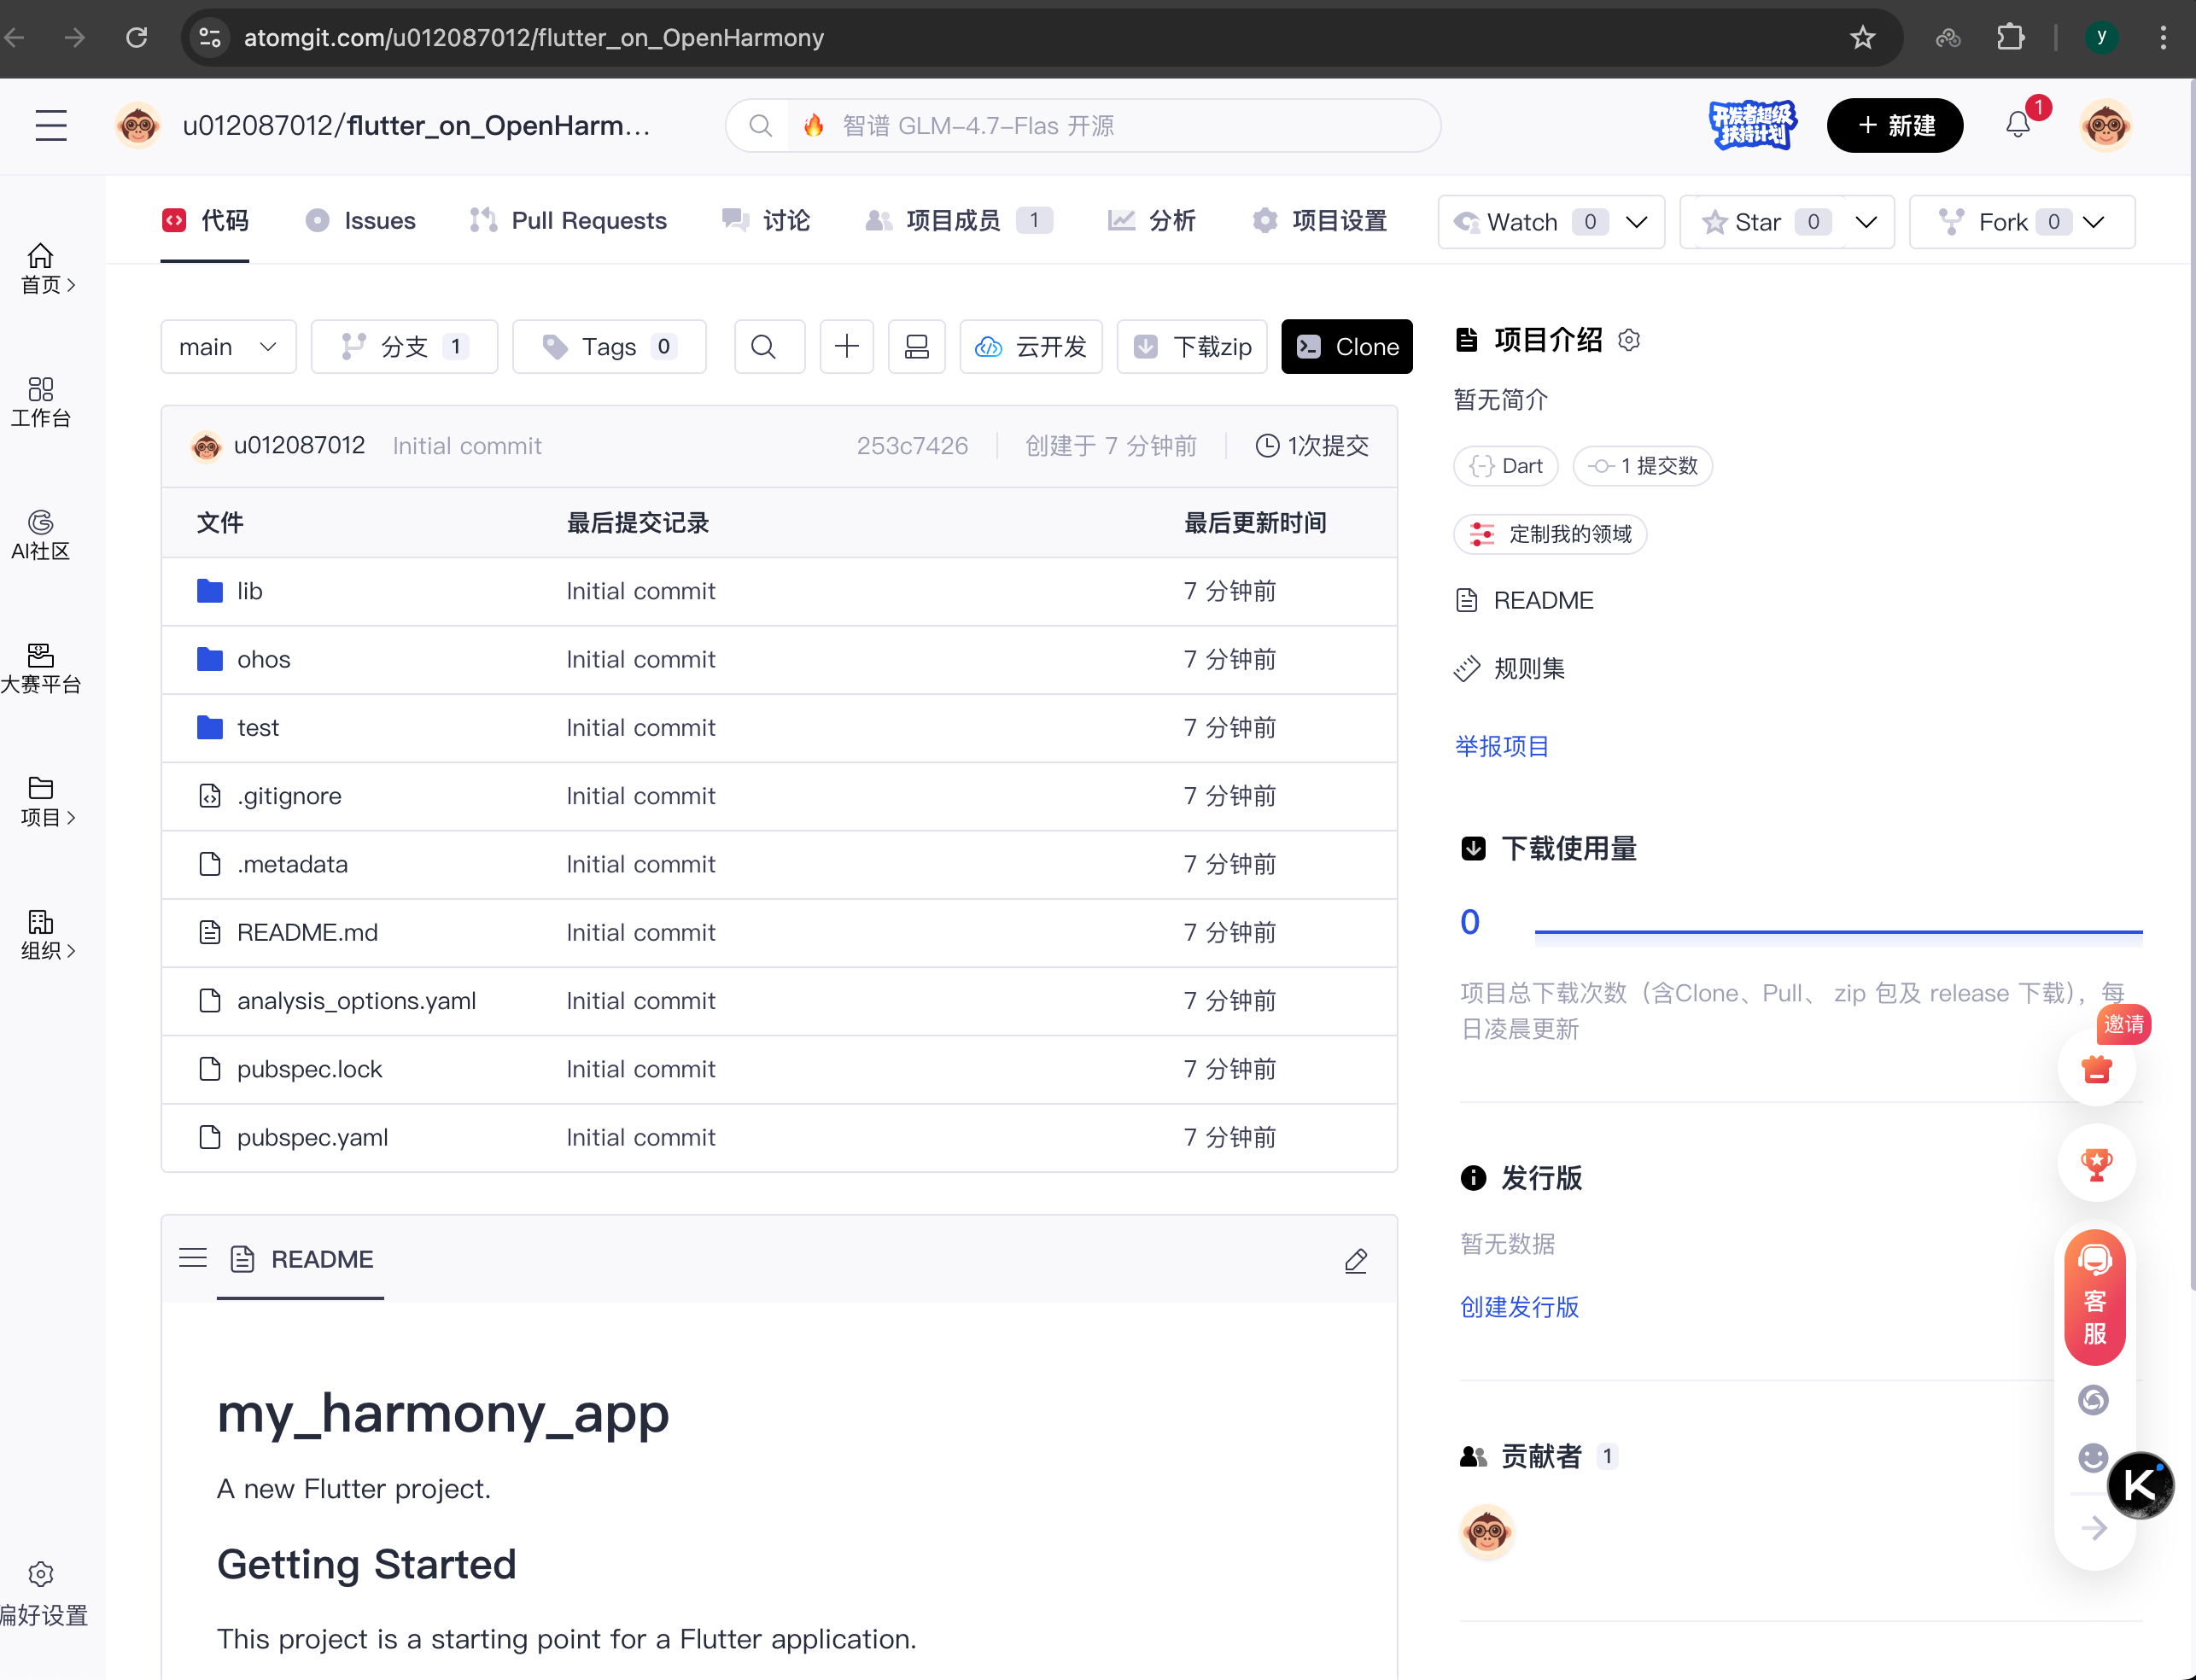Open AI社区 in the sidebar

click(x=41, y=535)
